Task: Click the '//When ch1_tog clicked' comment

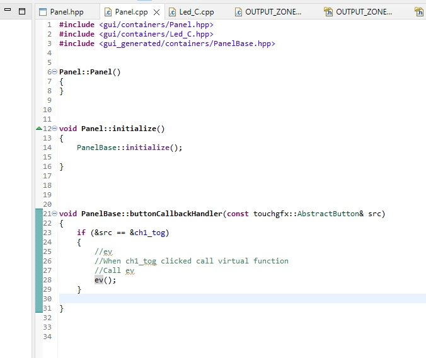Action: tap(192, 261)
